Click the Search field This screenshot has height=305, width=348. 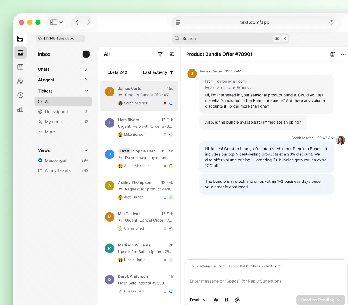tap(230, 38)
